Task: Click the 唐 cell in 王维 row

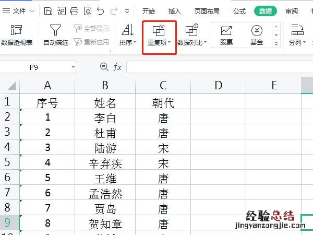Action: (x=163, y=178)
